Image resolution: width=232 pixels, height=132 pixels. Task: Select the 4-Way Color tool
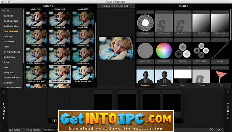click(201, 51)
